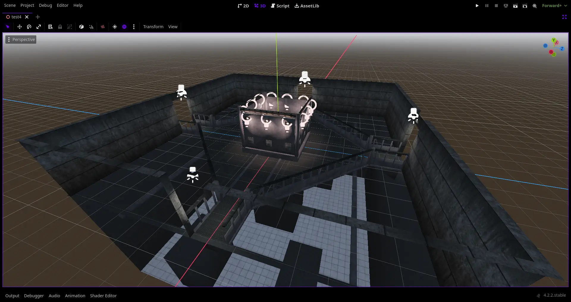Click the 4.2.2.stable version label
The height and width of the screenshot is (302, 571).
555,295
